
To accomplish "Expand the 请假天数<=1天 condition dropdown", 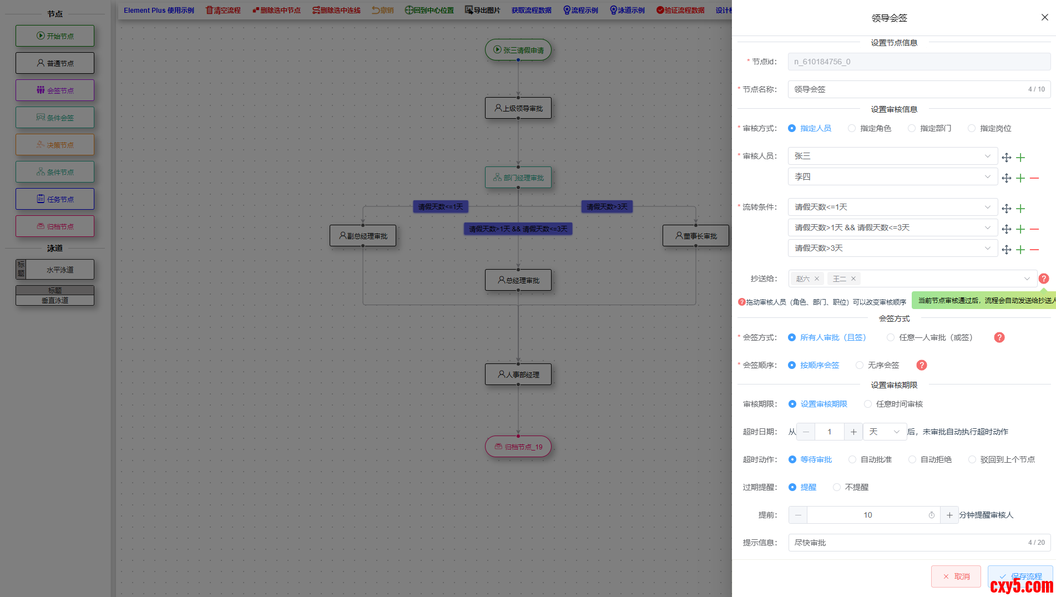I will [892, 207].
